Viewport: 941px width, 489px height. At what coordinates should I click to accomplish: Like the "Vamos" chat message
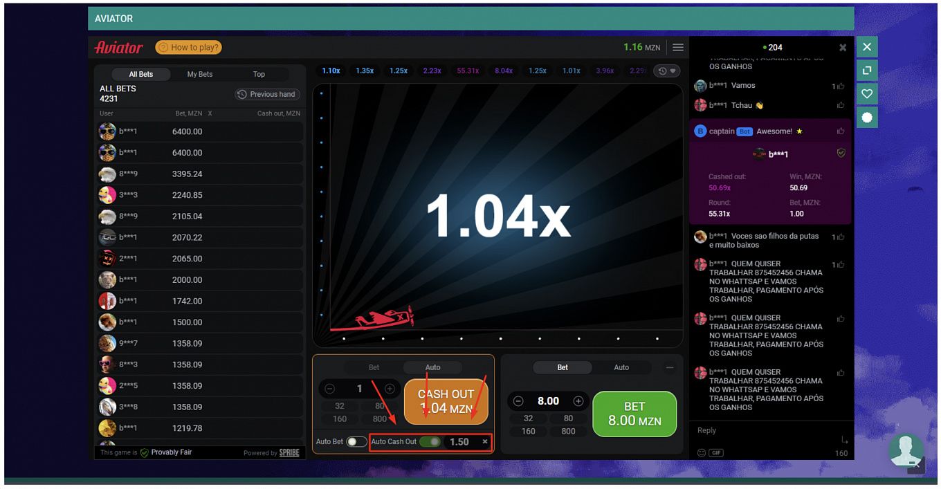coord(841,86)
